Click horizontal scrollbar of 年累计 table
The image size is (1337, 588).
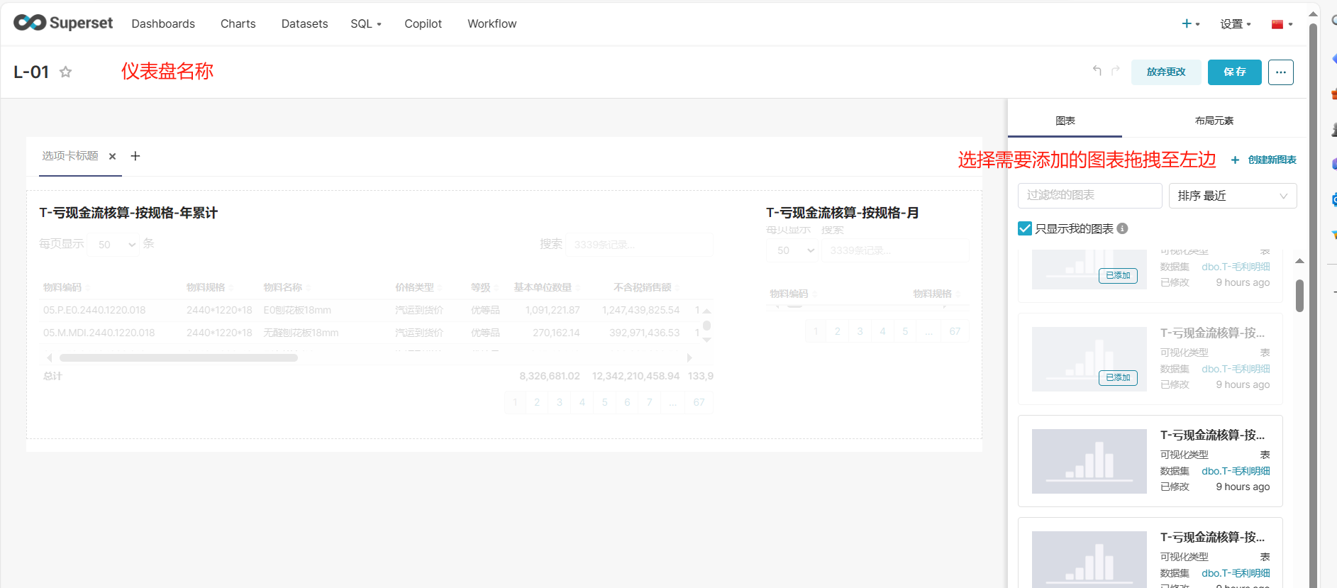click(x=179, y=358)
